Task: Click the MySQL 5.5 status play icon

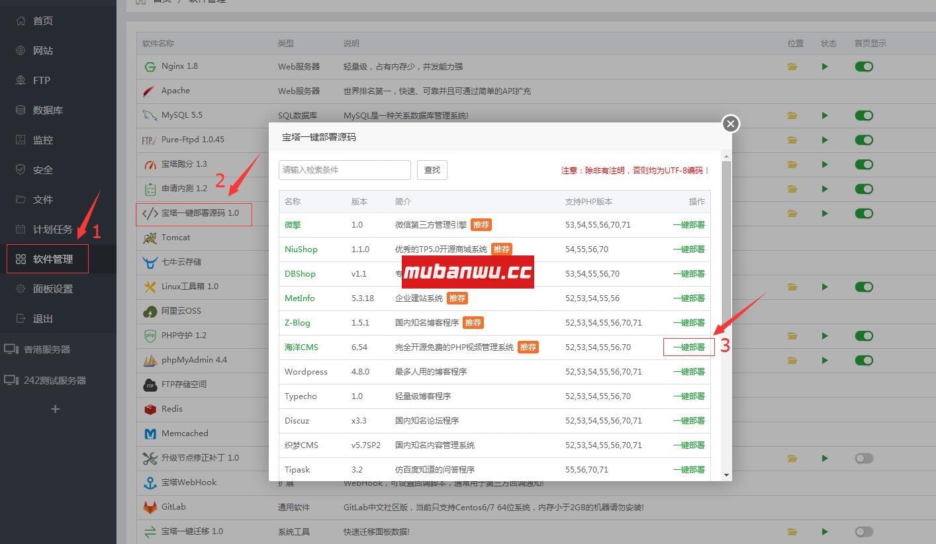Action: click(825, 115)
